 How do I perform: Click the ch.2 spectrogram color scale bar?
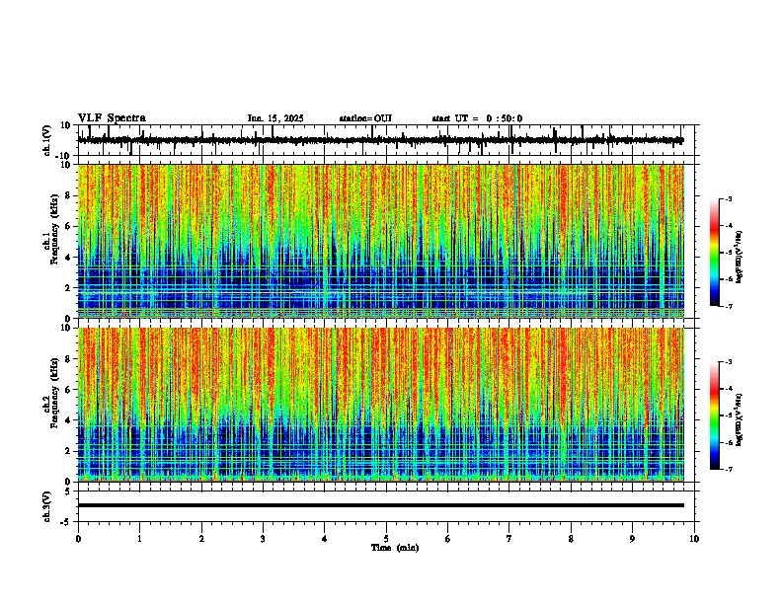[715, 415]
